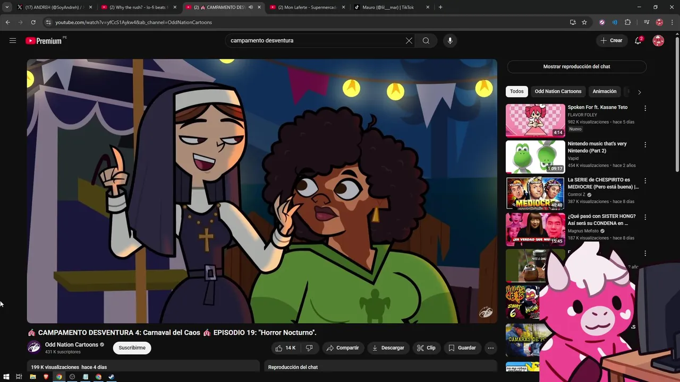Like the video with 14 K likes
Image resolution: width=680 pixels, height=382 pixels.
(285, 348)
